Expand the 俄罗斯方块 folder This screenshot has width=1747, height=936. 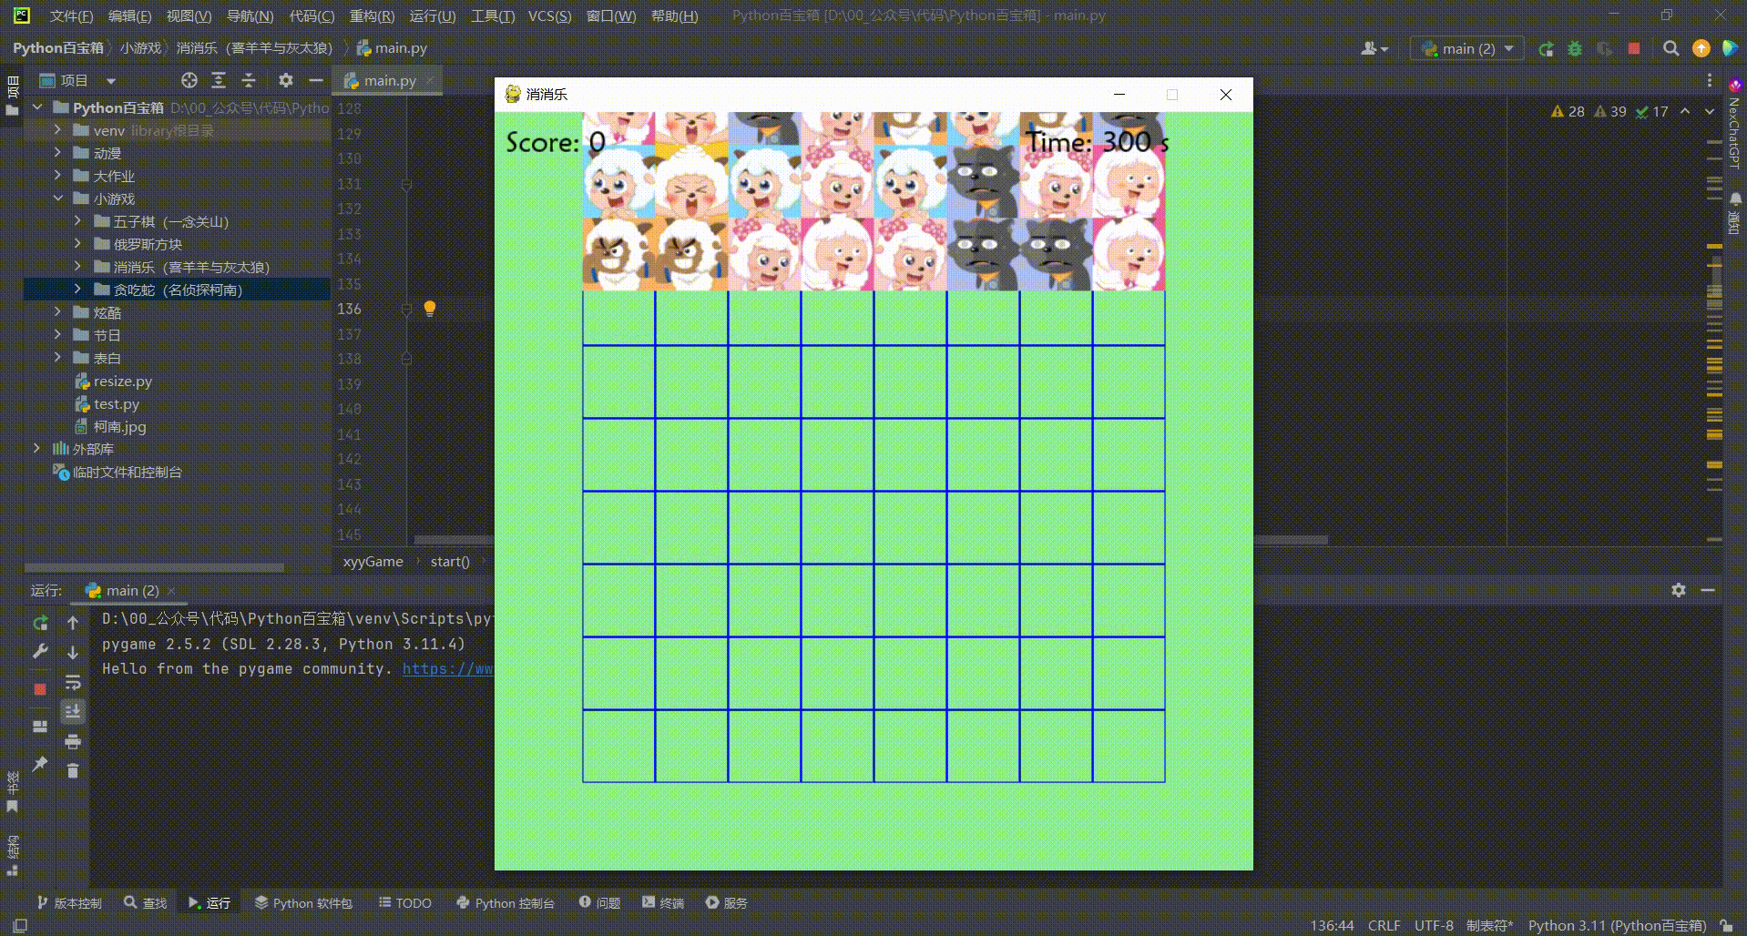pos(77,244)
